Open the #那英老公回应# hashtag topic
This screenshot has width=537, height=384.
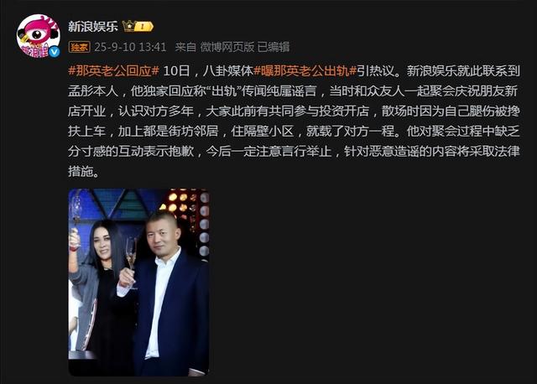(114, 70)
